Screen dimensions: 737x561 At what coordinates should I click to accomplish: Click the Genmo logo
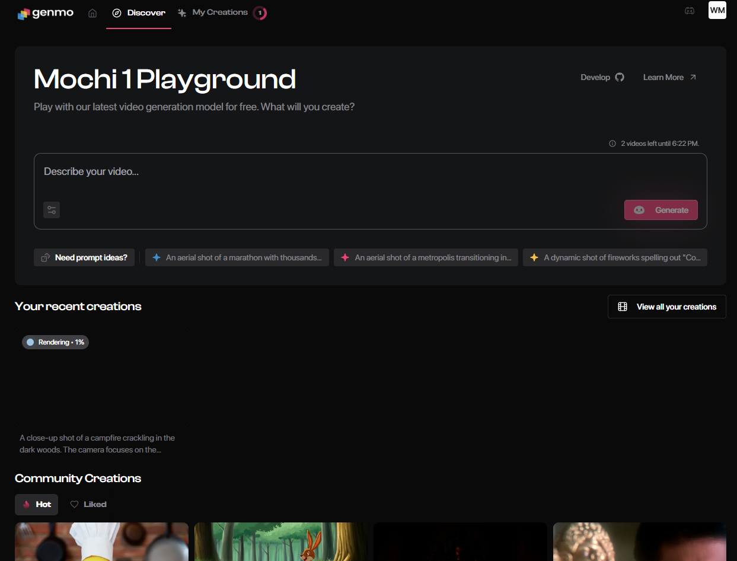point(46,13)
